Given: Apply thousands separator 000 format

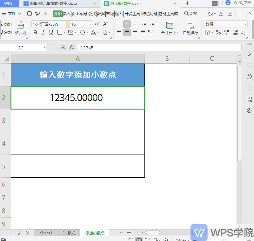Looking at the screenshot, I should click(226, 32).
